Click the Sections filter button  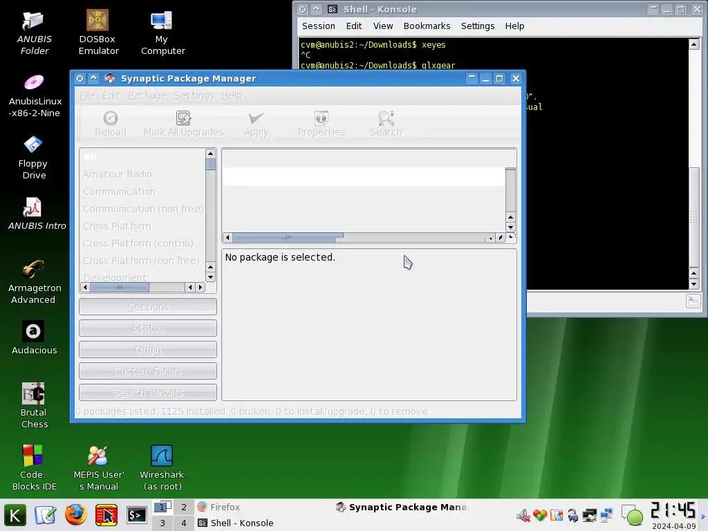[x=148, y=307]
